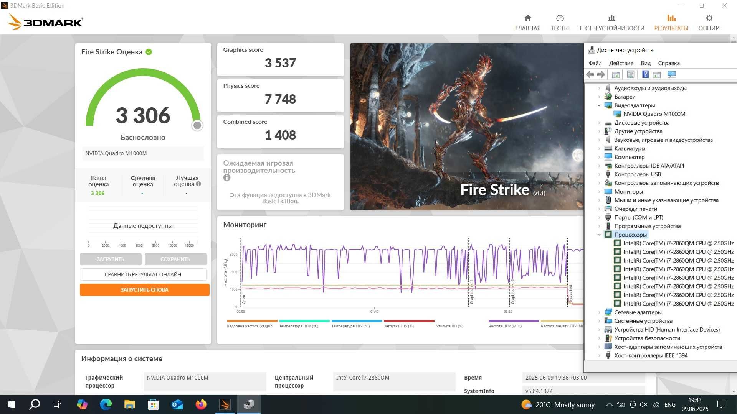Open Outlook from taskbar
The height and width of the screenshot is (414, 737).
177,404
